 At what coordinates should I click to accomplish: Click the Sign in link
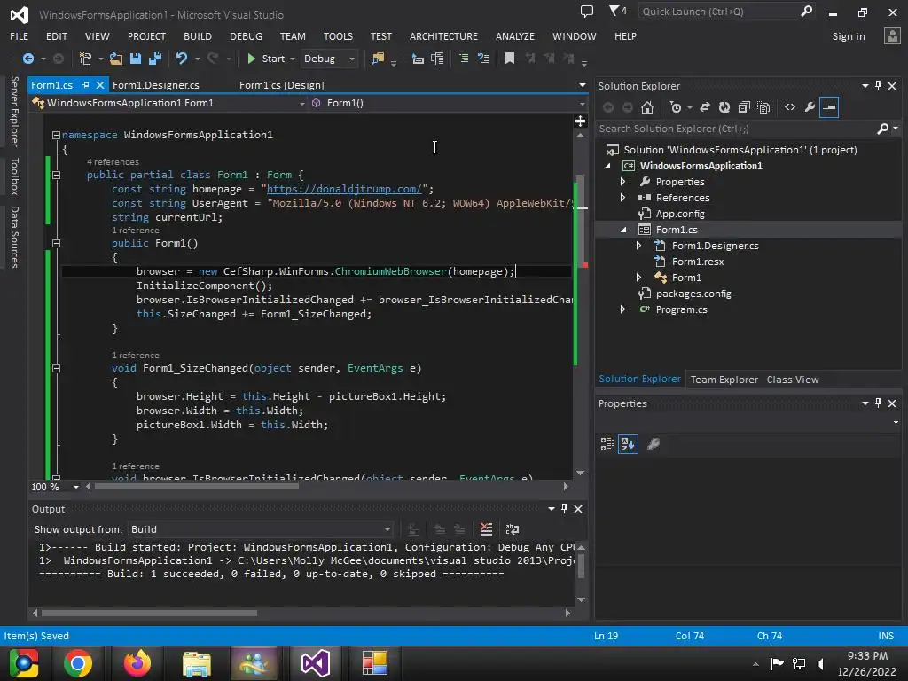coord(849,35)
